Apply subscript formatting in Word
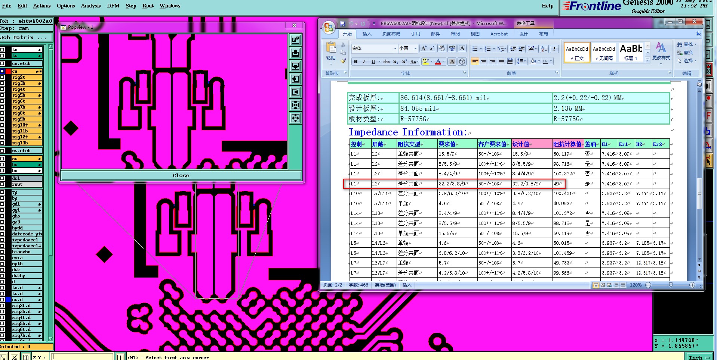The width and height of the screenshot is (717, 360). pos(396,62)
